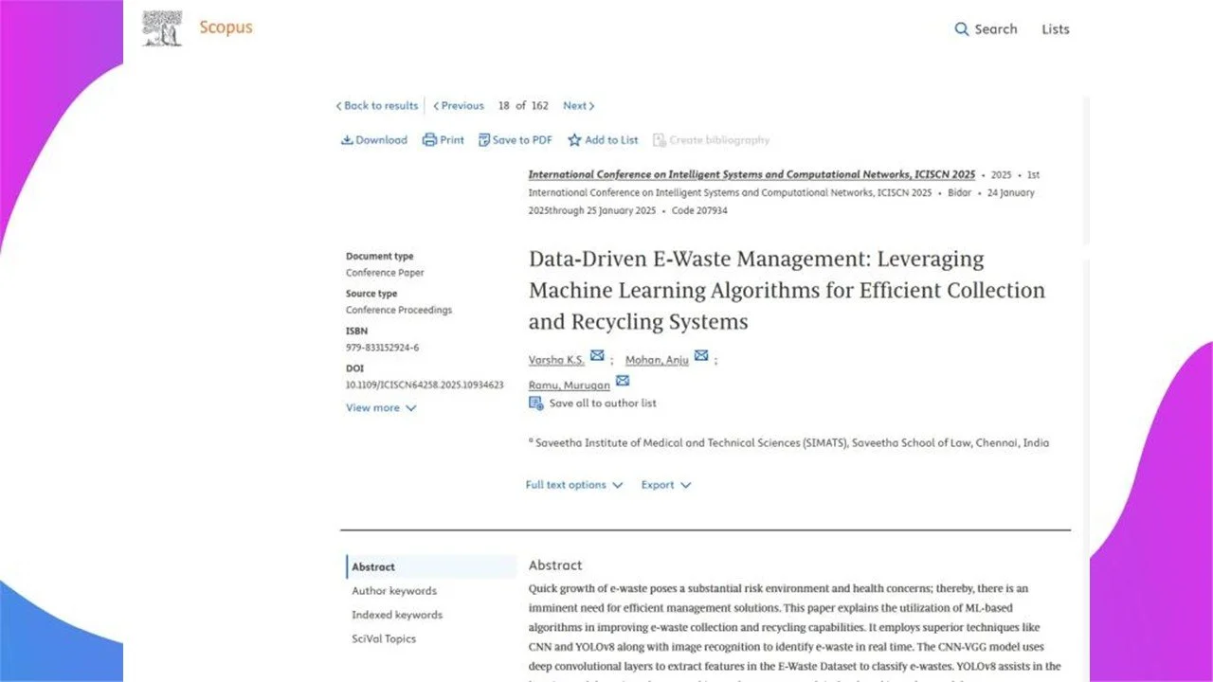1213x682 pixels.
Task: Click the Conference Proceedings source type text
Action: (399, 311)
